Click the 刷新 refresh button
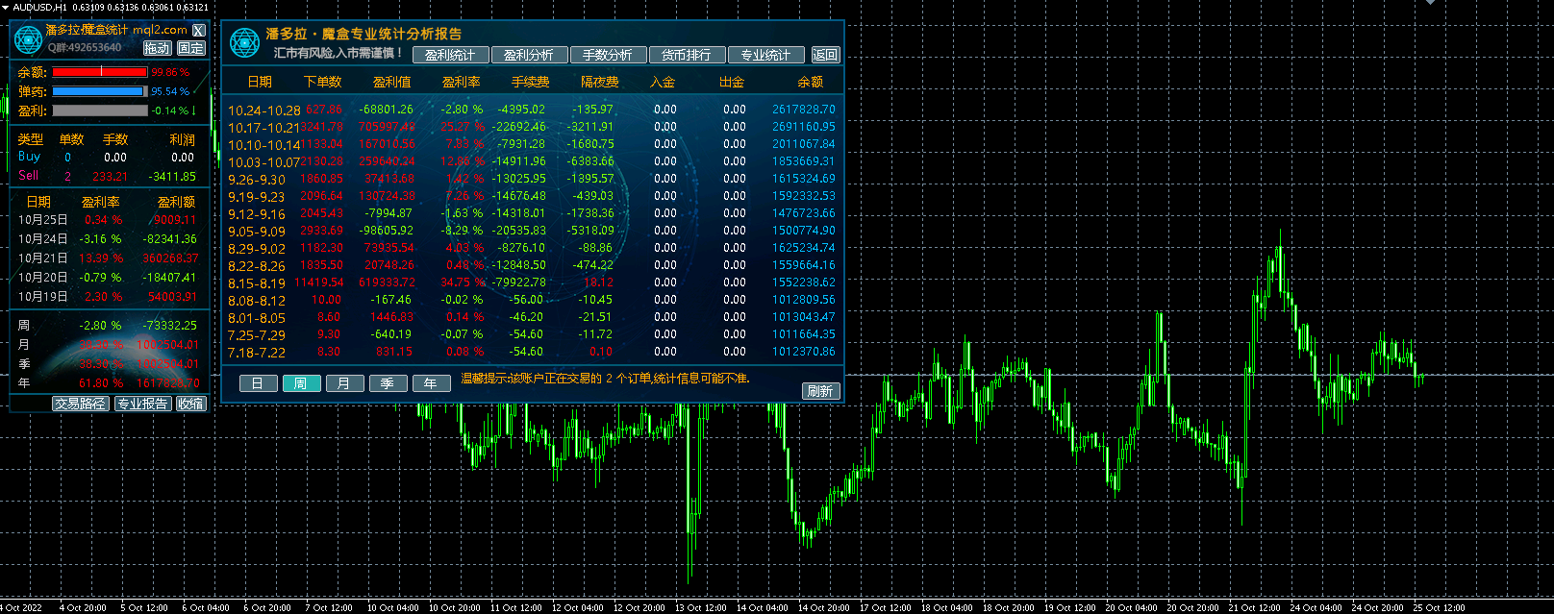 coord(820,391)
